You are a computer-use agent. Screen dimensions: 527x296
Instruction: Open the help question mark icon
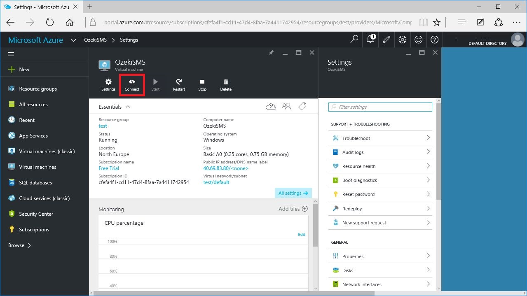pos(434,40)
